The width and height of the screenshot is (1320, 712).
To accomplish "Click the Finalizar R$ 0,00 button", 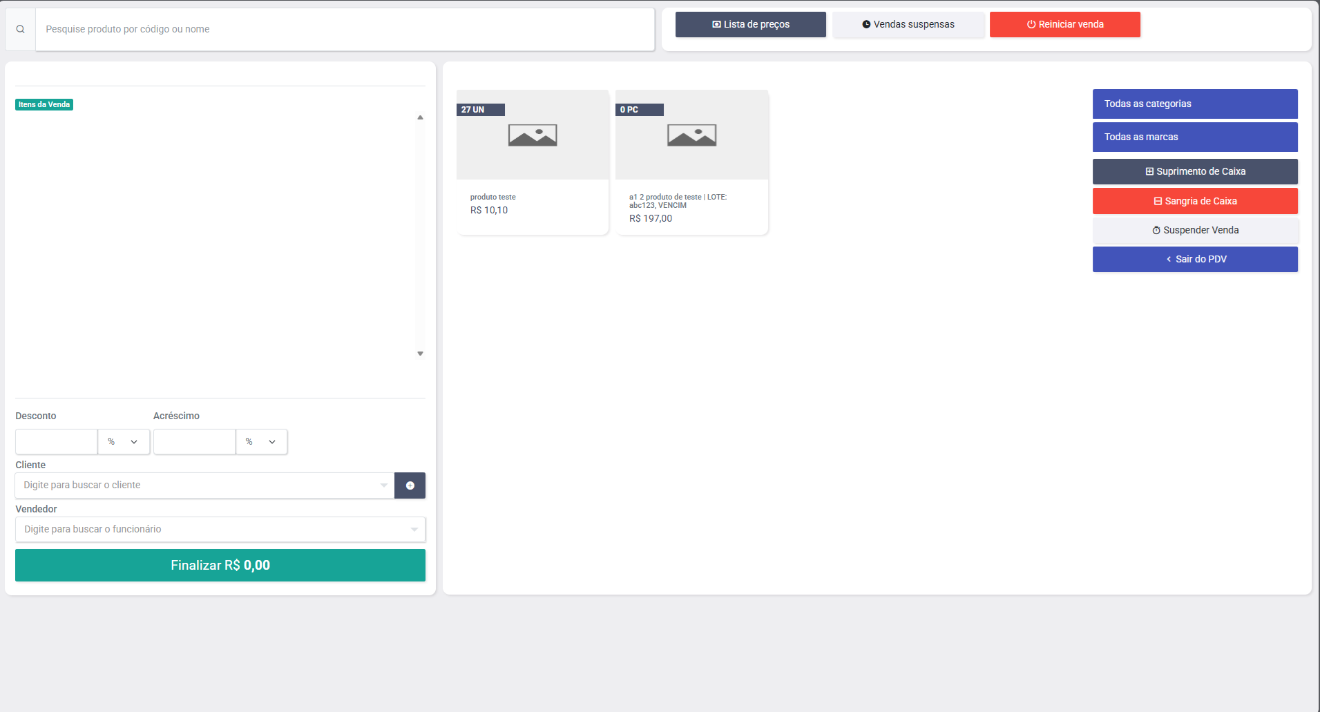I will coord(220,565).
